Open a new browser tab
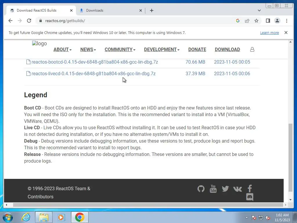This screenshot has height=223, width=297. tap(151, 10)
